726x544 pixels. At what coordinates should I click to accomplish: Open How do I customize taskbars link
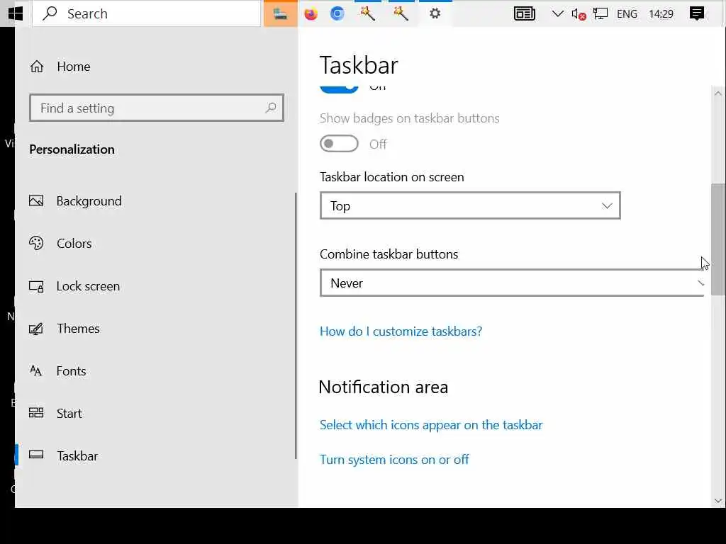[401, 331]
